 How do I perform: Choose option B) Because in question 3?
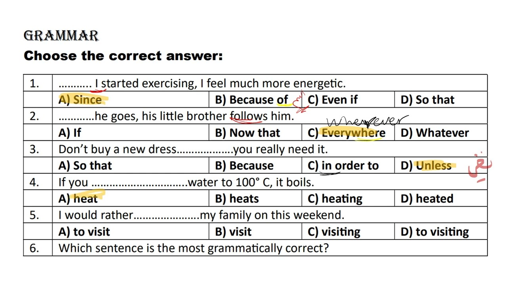coord(244,165)
